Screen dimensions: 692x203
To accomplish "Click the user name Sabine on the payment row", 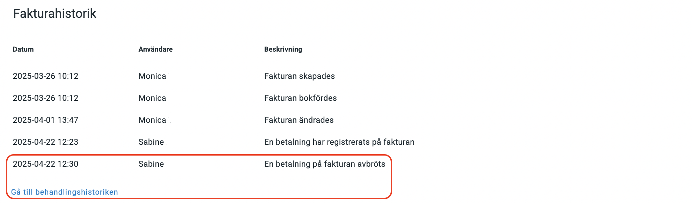I will click(151, 142).
